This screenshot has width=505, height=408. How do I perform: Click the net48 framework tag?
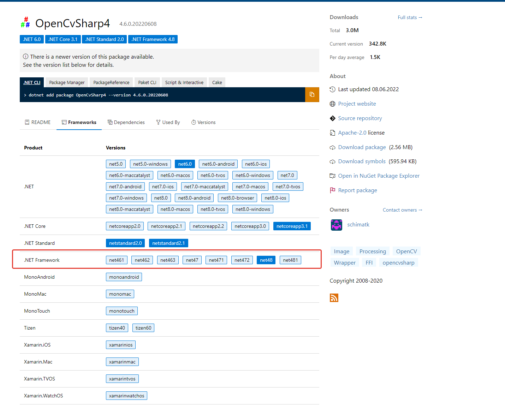pos(266,260)
